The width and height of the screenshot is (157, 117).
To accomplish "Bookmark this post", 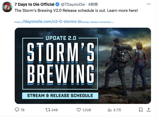I will [x=141, y=110].
